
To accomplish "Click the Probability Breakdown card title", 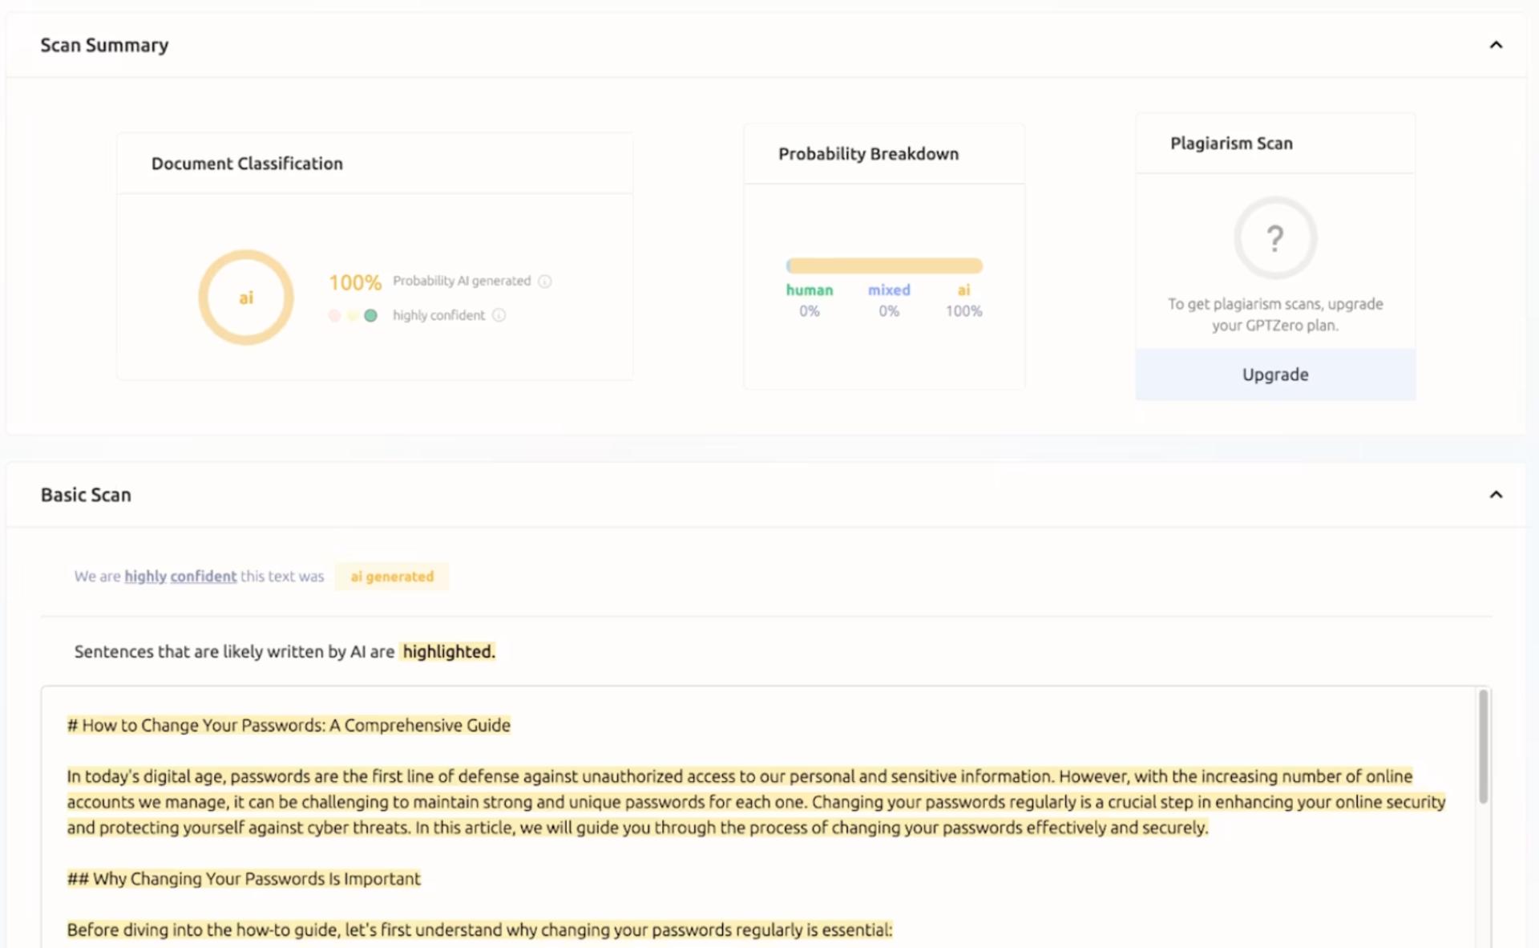I will pos(868,154).
